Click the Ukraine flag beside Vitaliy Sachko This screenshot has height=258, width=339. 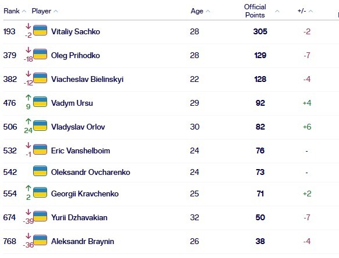pyautogui.click(x=40, y=30)
